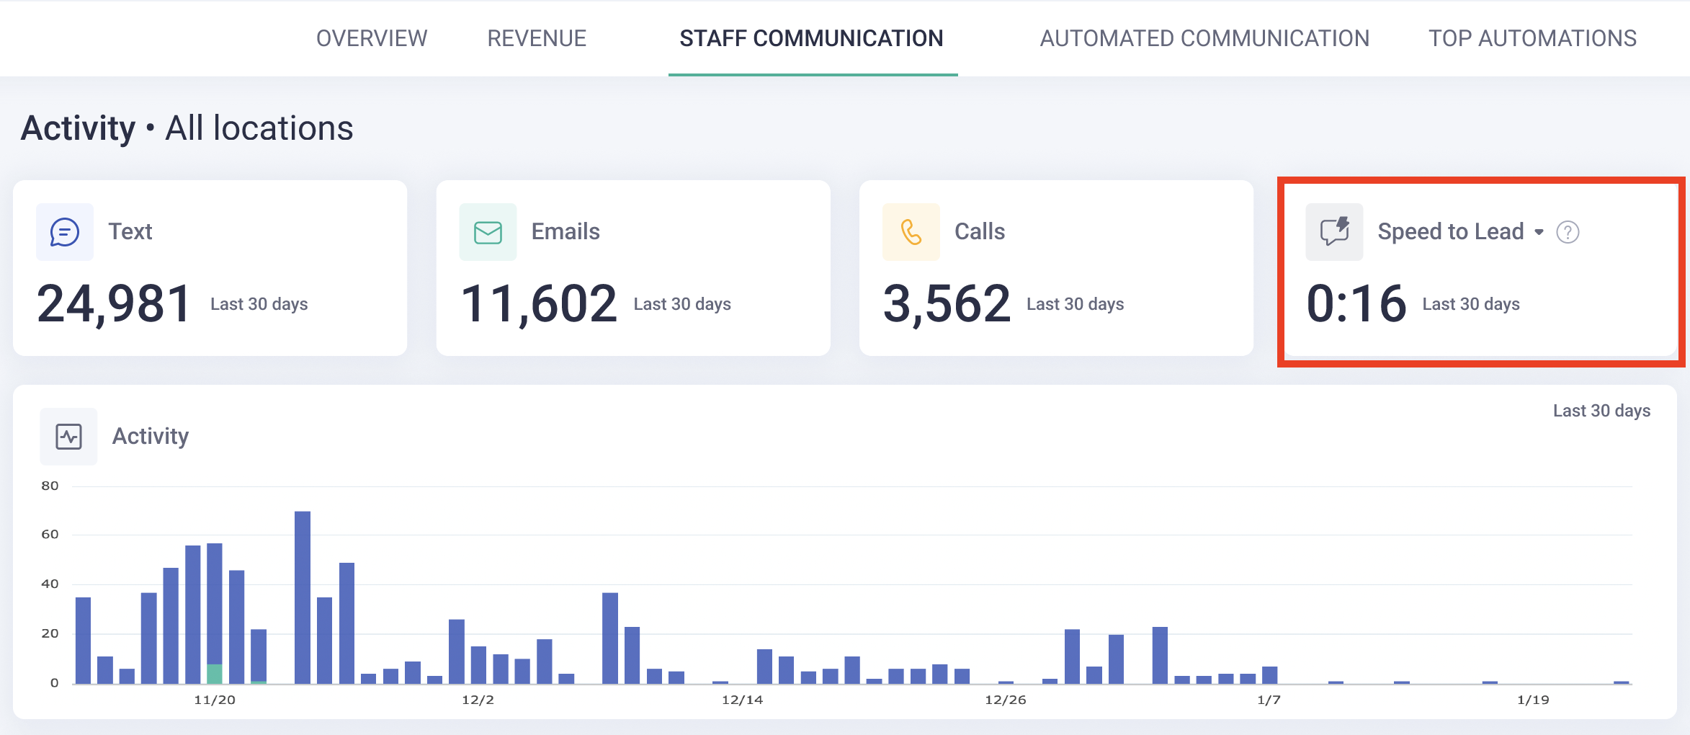Screen dimensions: 1690x735
Task: Open the OVERVIEW tab
Action: point(372,38)
